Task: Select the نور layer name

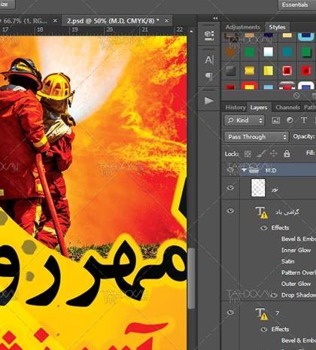Action: 275,190
